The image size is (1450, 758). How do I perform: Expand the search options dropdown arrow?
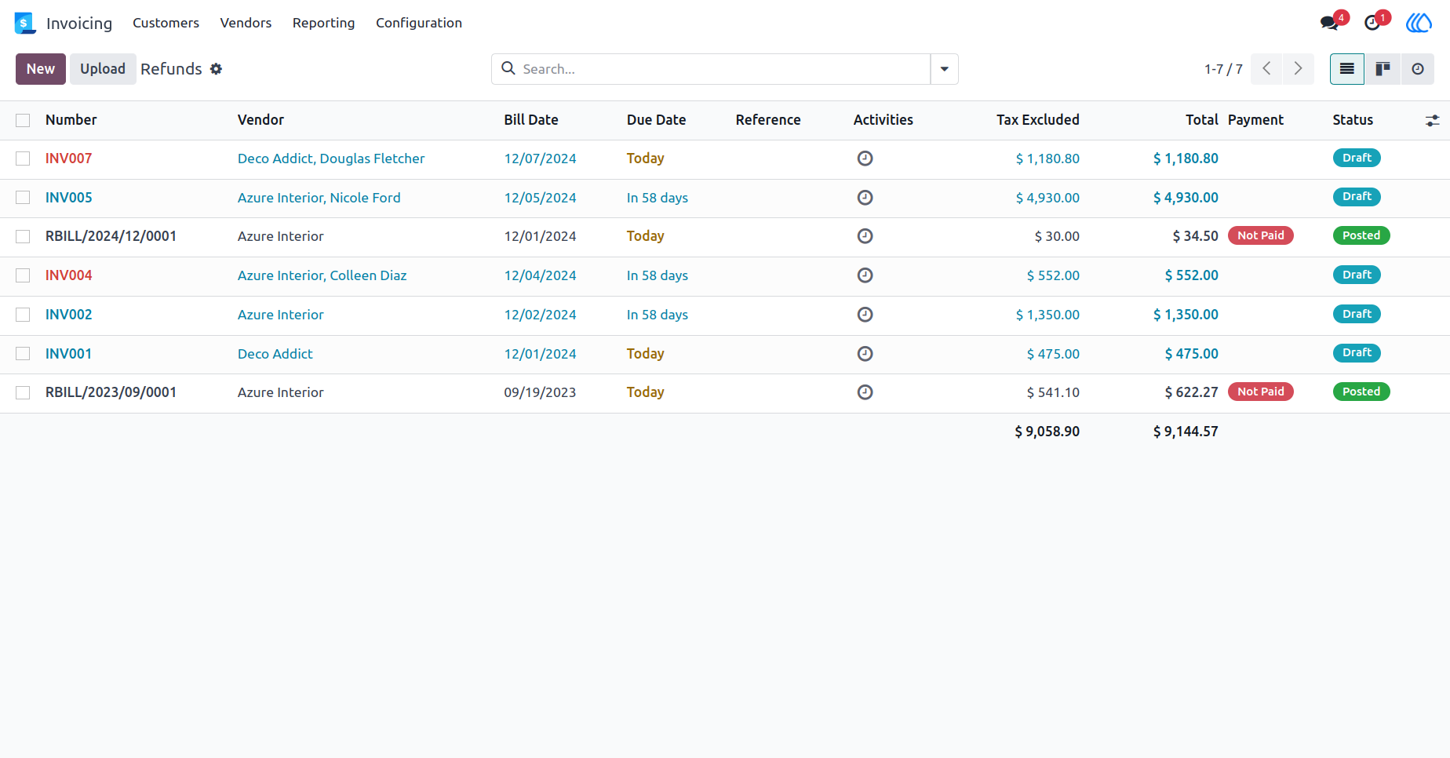pyautogui.click(x=944, y=69)
